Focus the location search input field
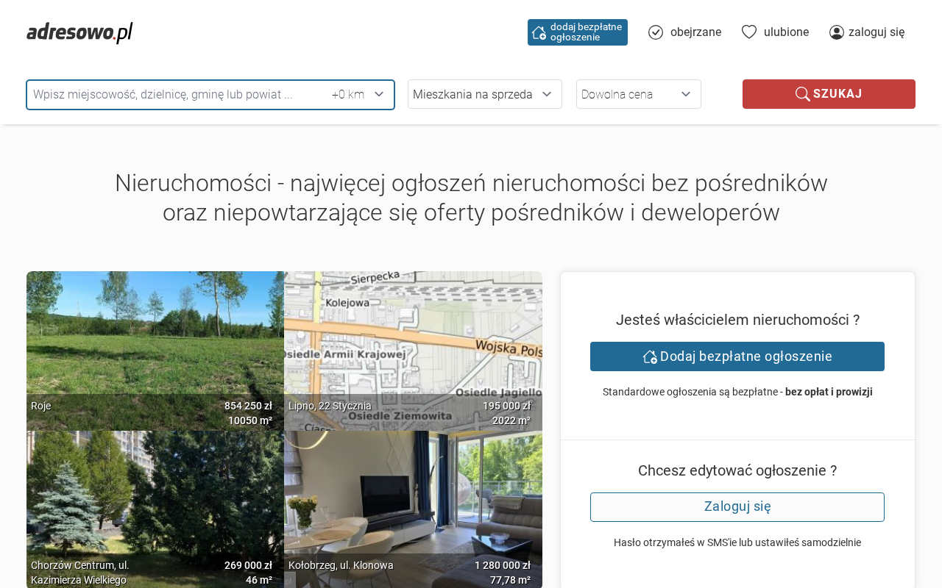Screen dimensions: 942x588 point(177,94)
